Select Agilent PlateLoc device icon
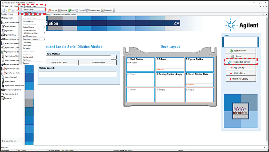 (x=3, y=81)
